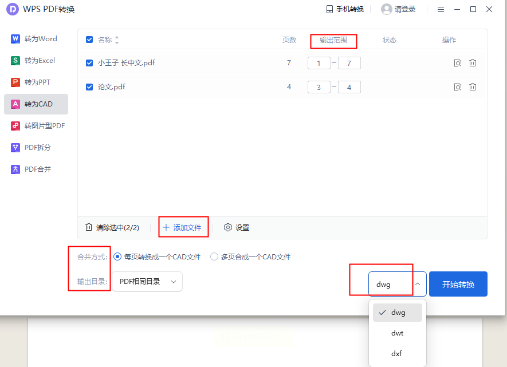Edit end page field of 论文.pdf
The width and height of the screenshot is (507, 367).
(x=349, y=87)
